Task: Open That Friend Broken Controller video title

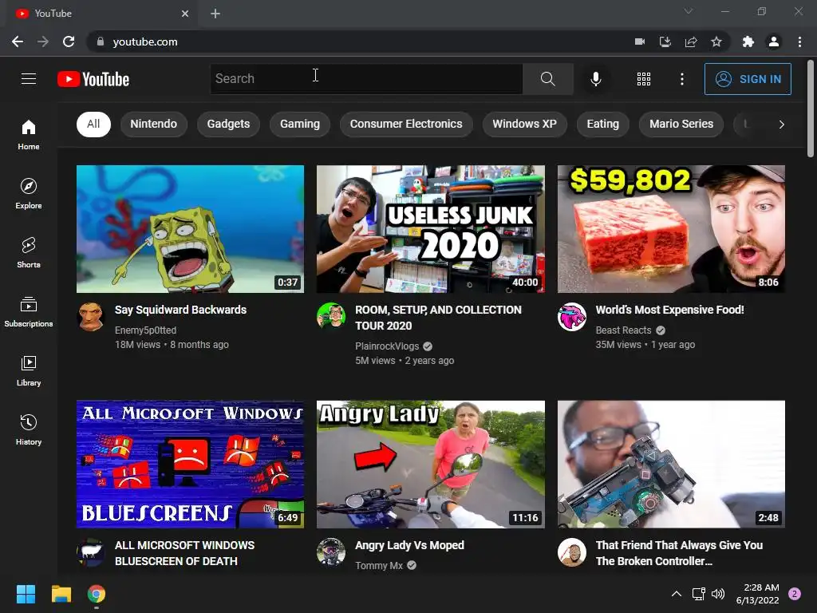Action: point(679,553)
